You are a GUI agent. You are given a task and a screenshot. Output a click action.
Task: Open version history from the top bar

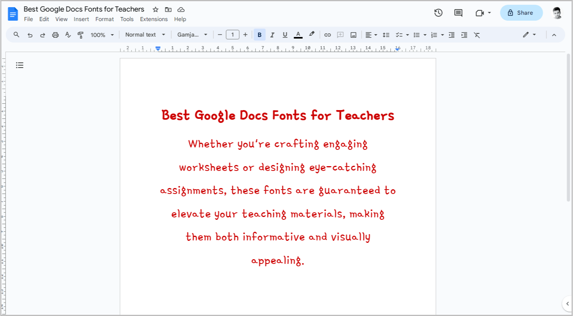point(438,13)
